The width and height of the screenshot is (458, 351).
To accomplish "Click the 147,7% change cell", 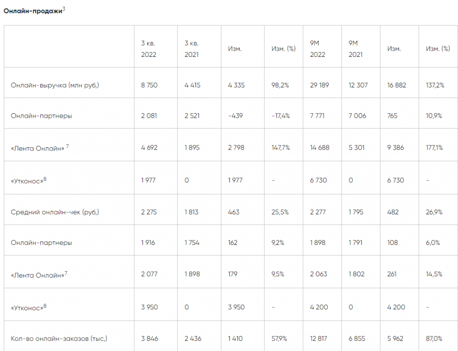I will 281,147.
